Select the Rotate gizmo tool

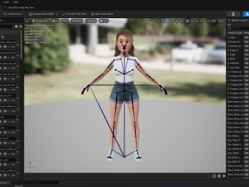tap(167, 21)
